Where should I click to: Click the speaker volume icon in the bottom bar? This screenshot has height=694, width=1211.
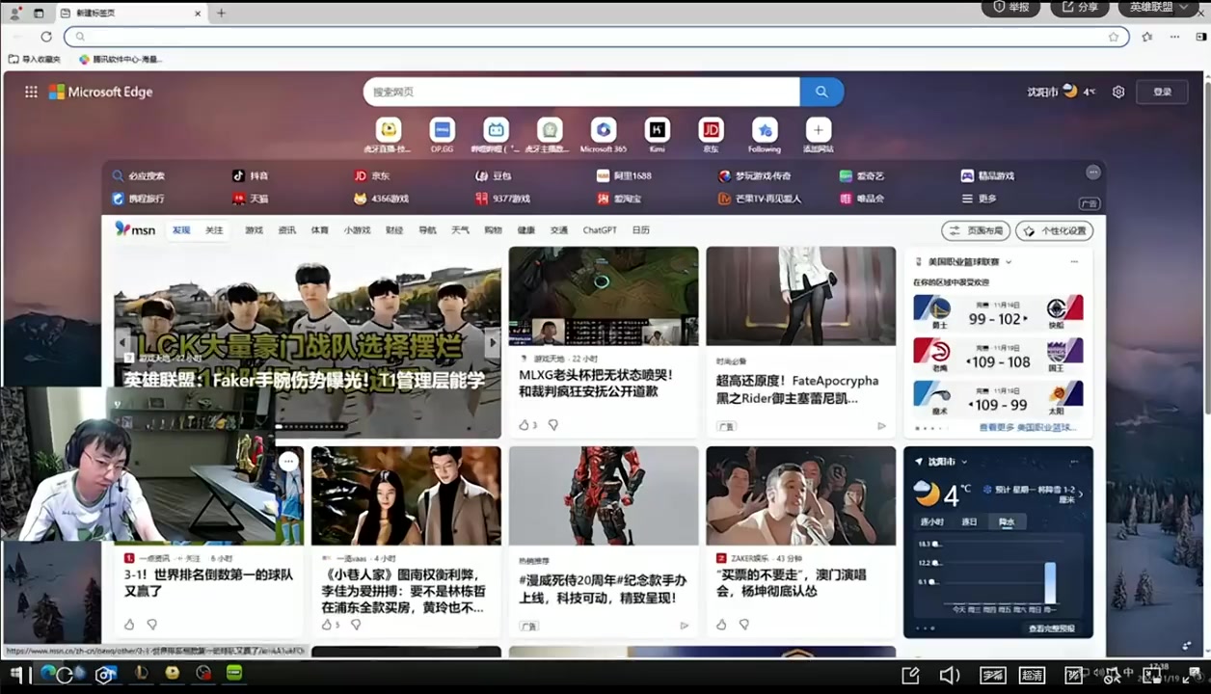950,675
